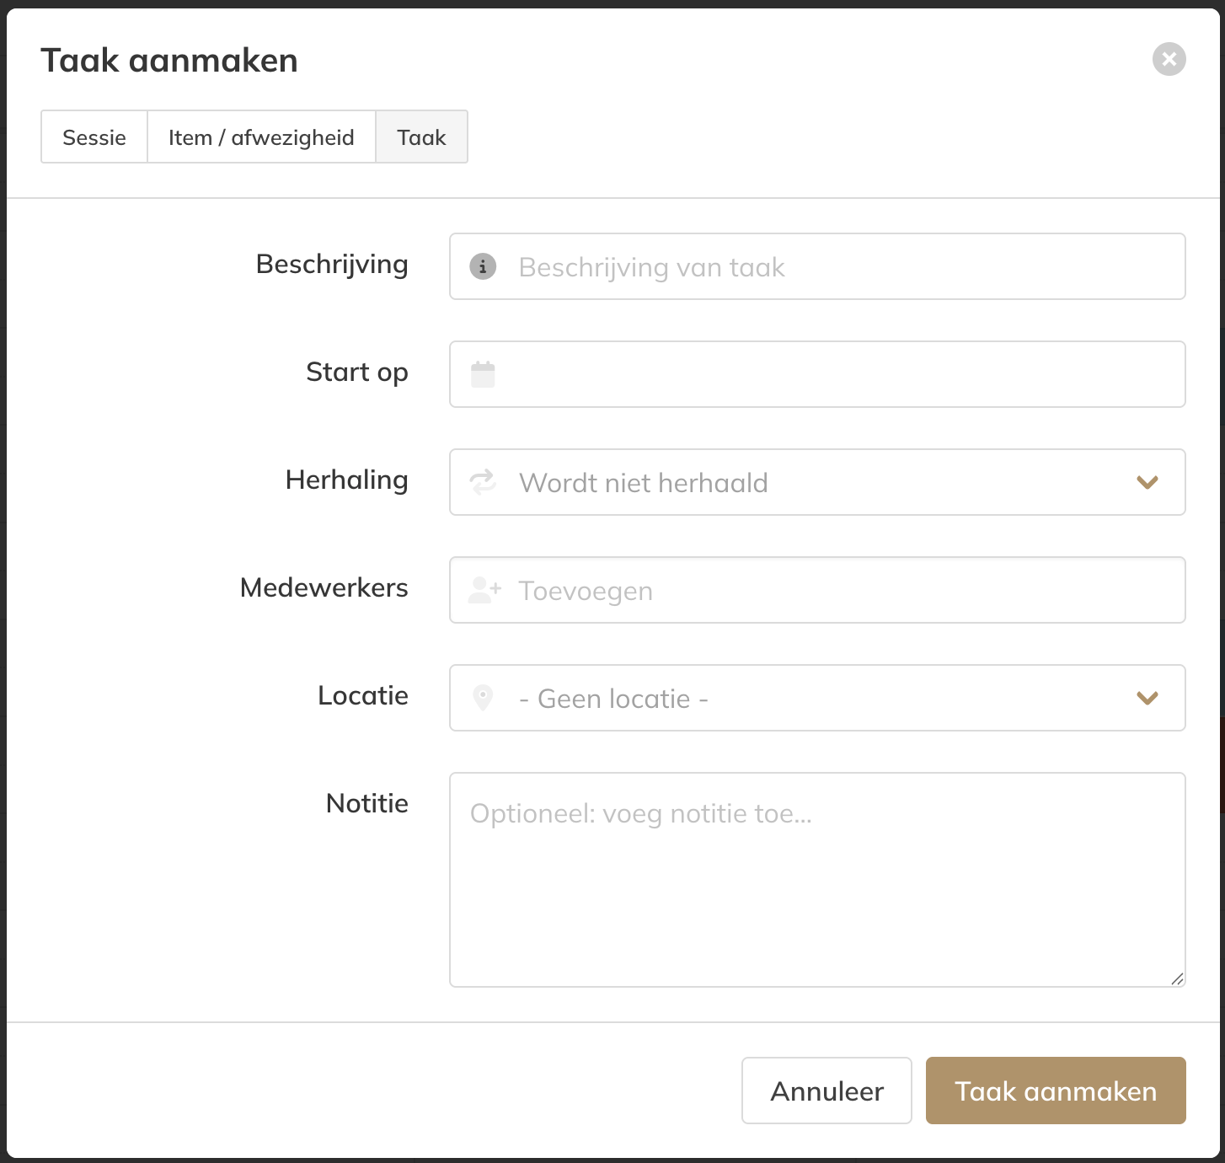Open the Item / afwezigheid tab
The width and height of the screenshot is (1225, 1163).
261,137
